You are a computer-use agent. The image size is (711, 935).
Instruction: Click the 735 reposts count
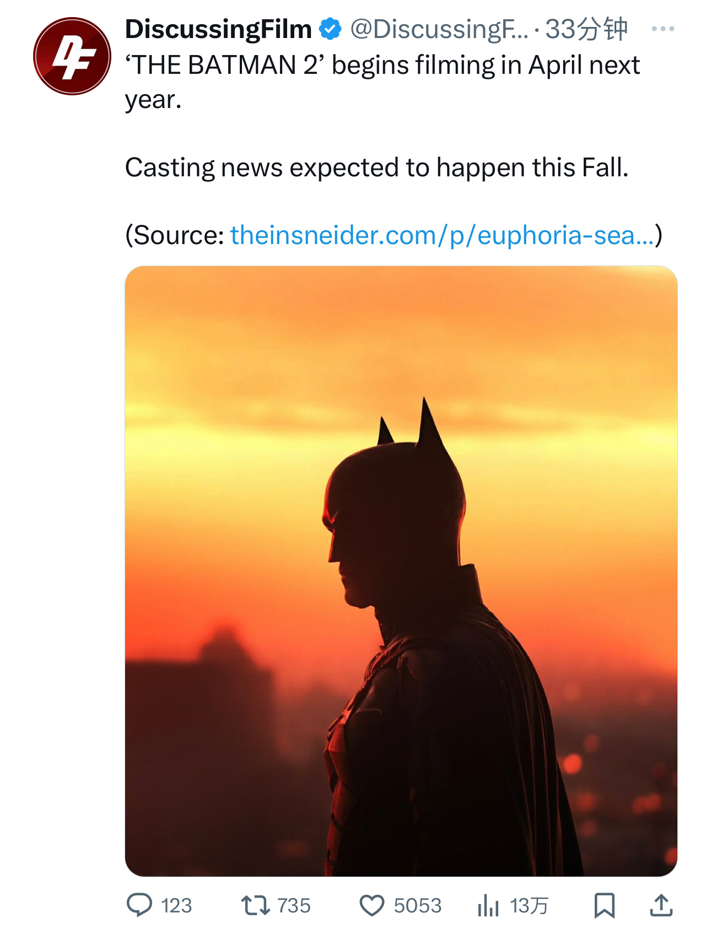pos(294,906)
